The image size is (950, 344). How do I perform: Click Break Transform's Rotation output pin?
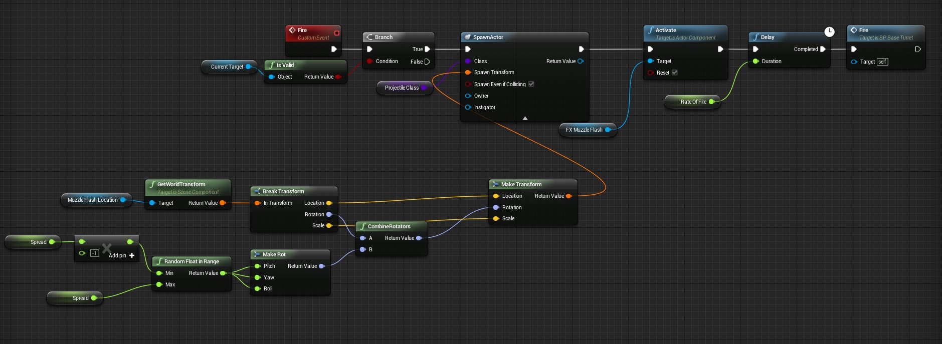point(329,214)
